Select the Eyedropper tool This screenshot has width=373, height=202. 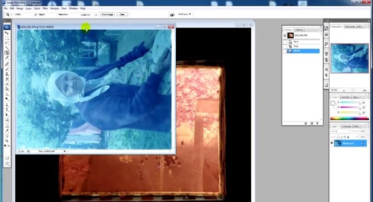(x=7, y=130)
